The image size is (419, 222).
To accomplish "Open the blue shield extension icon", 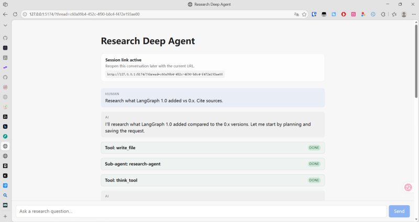I will click(x=314, y=14).
